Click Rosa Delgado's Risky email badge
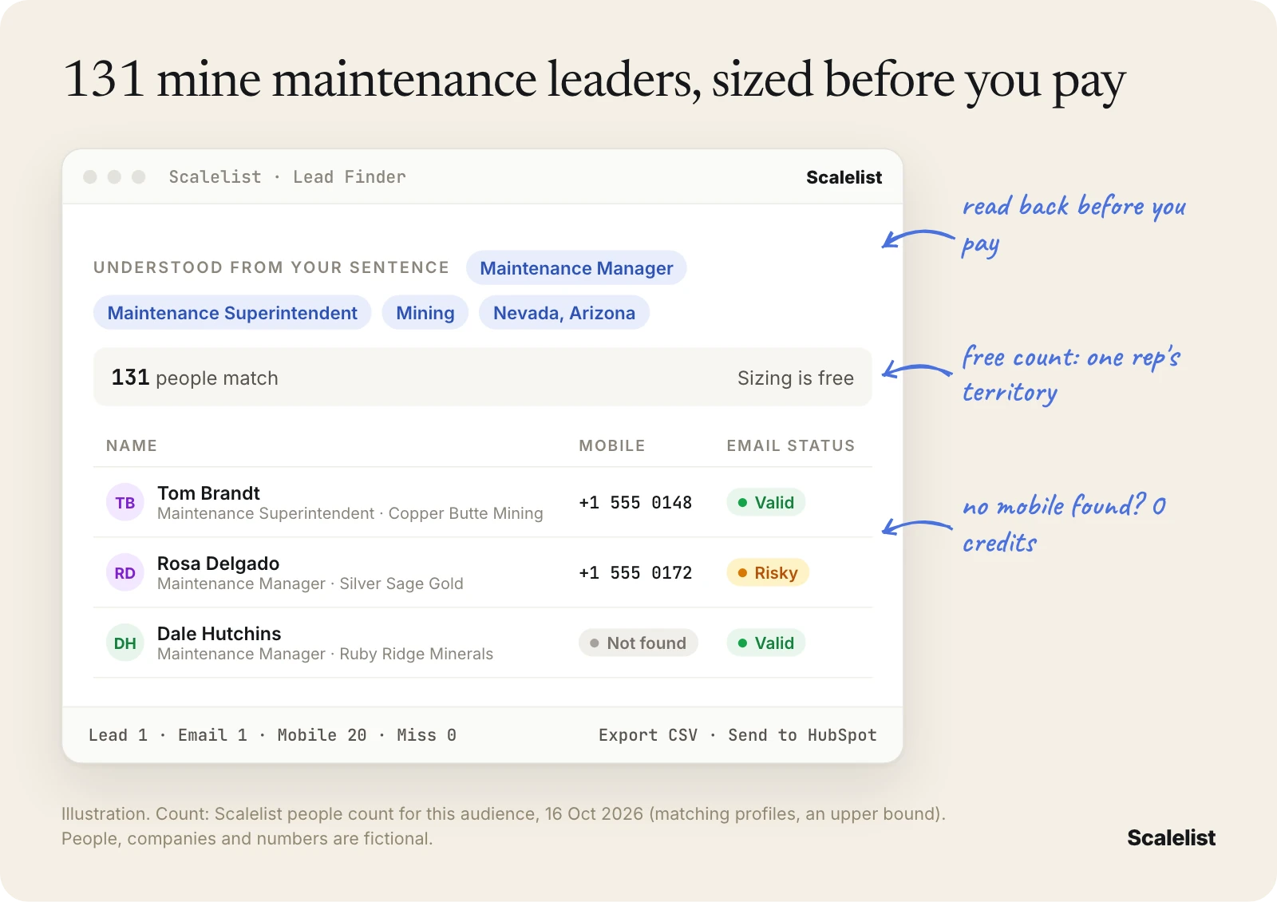The width and height of the screenshot is (1277, 902). pos(768,572)
